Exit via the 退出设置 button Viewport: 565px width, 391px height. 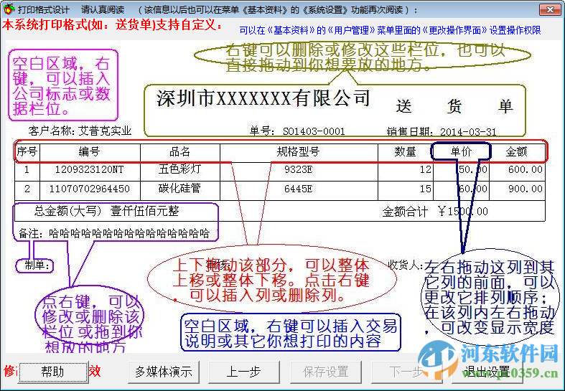coord(487,372)
